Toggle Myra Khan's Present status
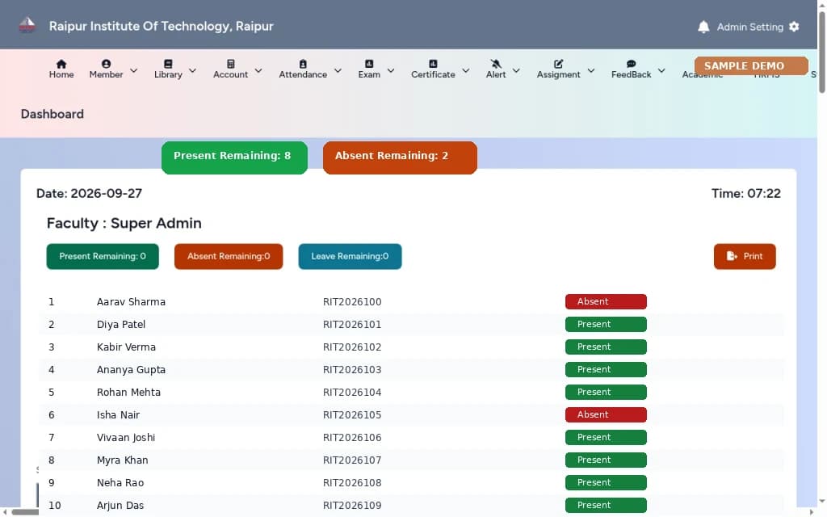Image resolution: width=827 pixels, height=517 pixels. 606,460
